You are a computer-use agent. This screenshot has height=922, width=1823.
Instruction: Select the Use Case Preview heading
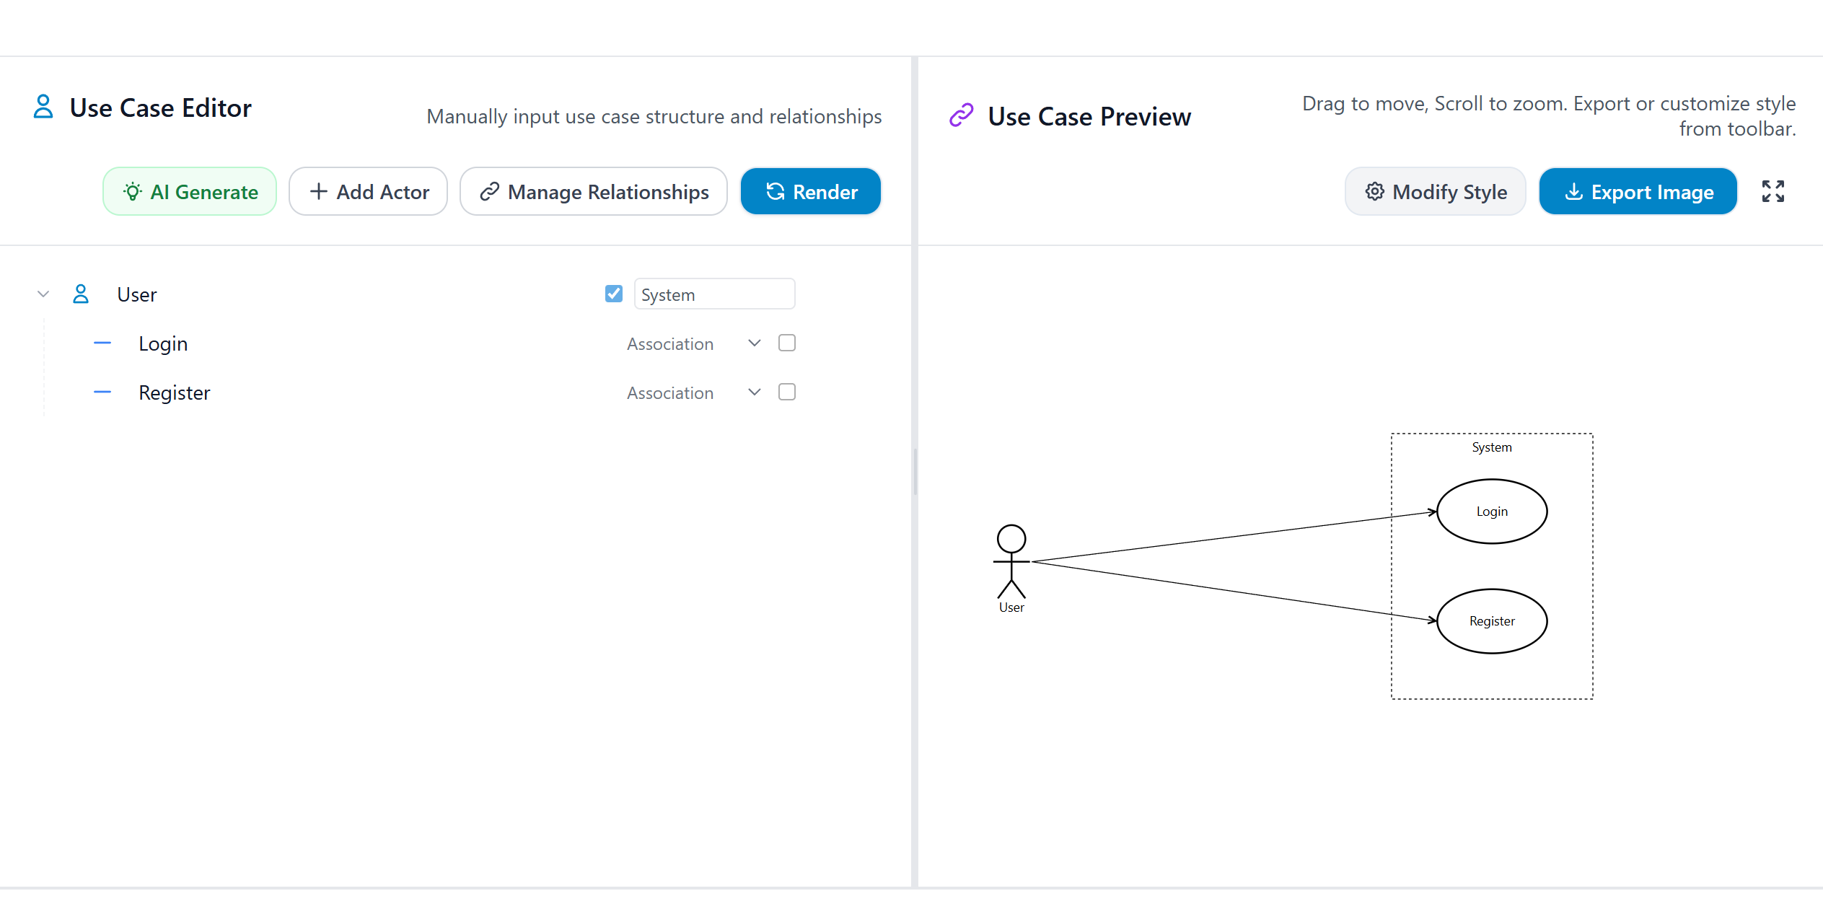[1089, 115]
